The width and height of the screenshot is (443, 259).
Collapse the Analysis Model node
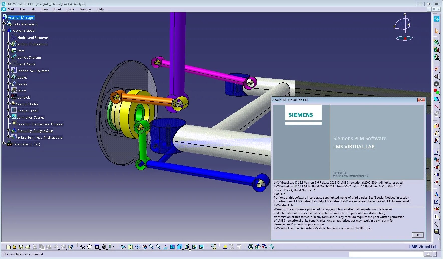coord(4,30)
